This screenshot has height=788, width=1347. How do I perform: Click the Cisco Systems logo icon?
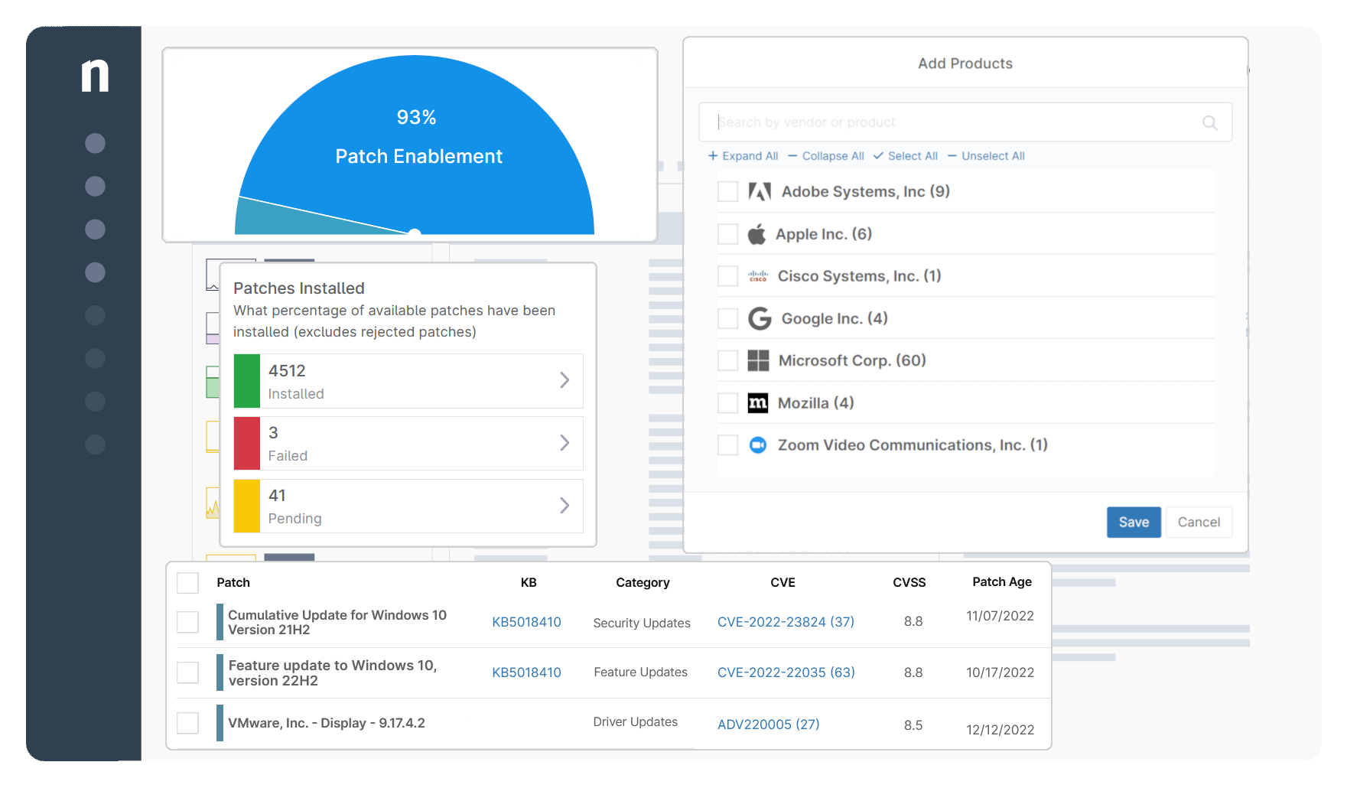point(758,275)
